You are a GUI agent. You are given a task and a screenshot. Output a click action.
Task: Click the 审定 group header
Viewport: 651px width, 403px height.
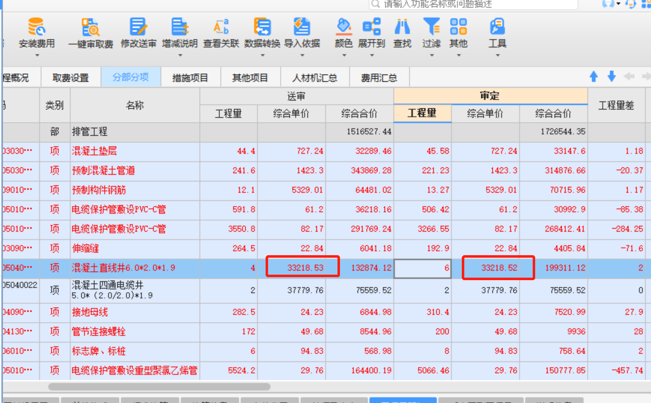coord(490,96)
